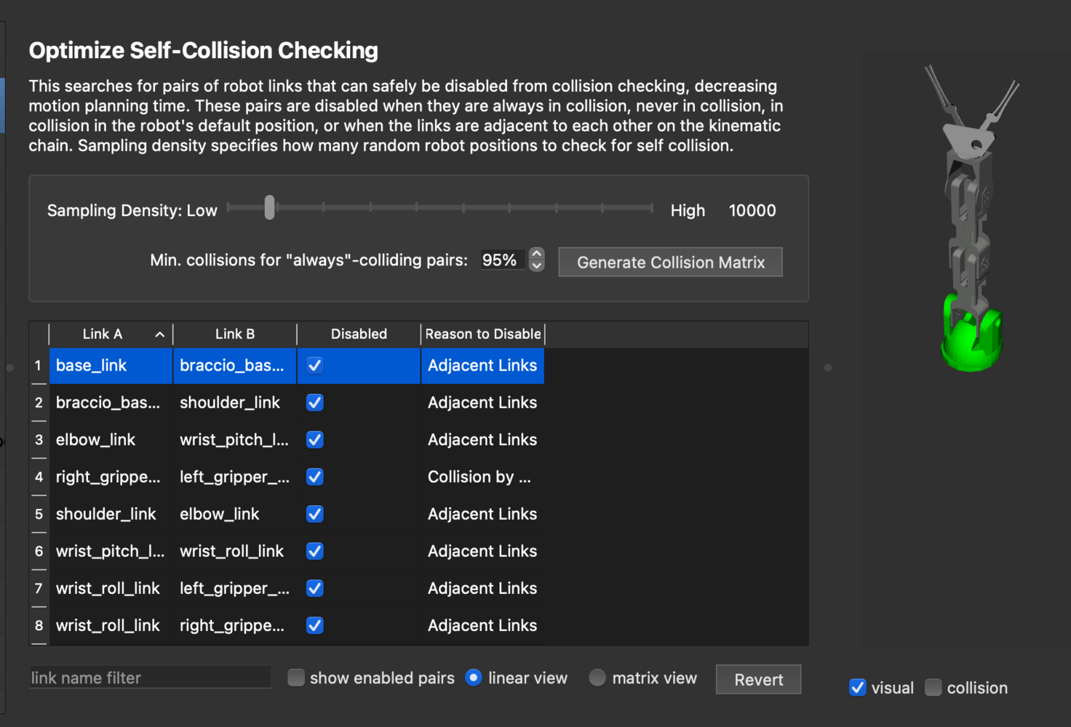
Task: Uncheck the visual checkbox
Action: click(x=858, y=688)
